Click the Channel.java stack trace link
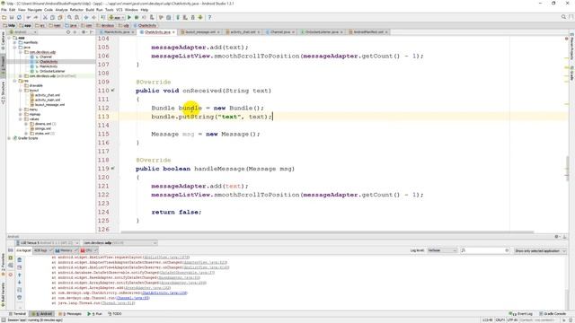This screenshot has width=575, height=323. (133, 298)
